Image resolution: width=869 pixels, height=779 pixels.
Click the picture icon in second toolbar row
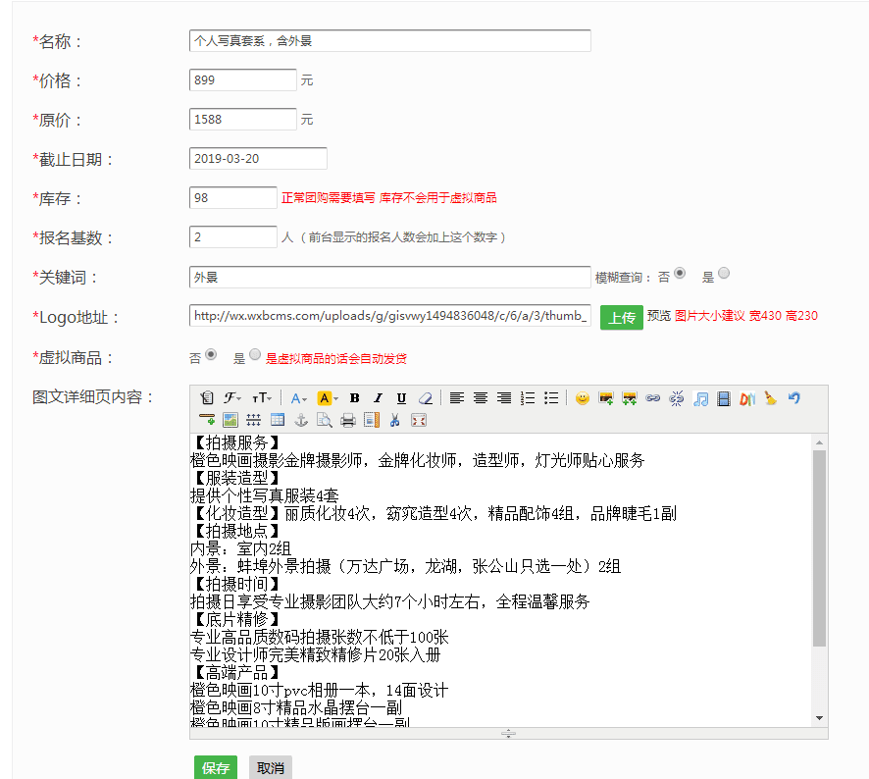[x=230, y=420]
